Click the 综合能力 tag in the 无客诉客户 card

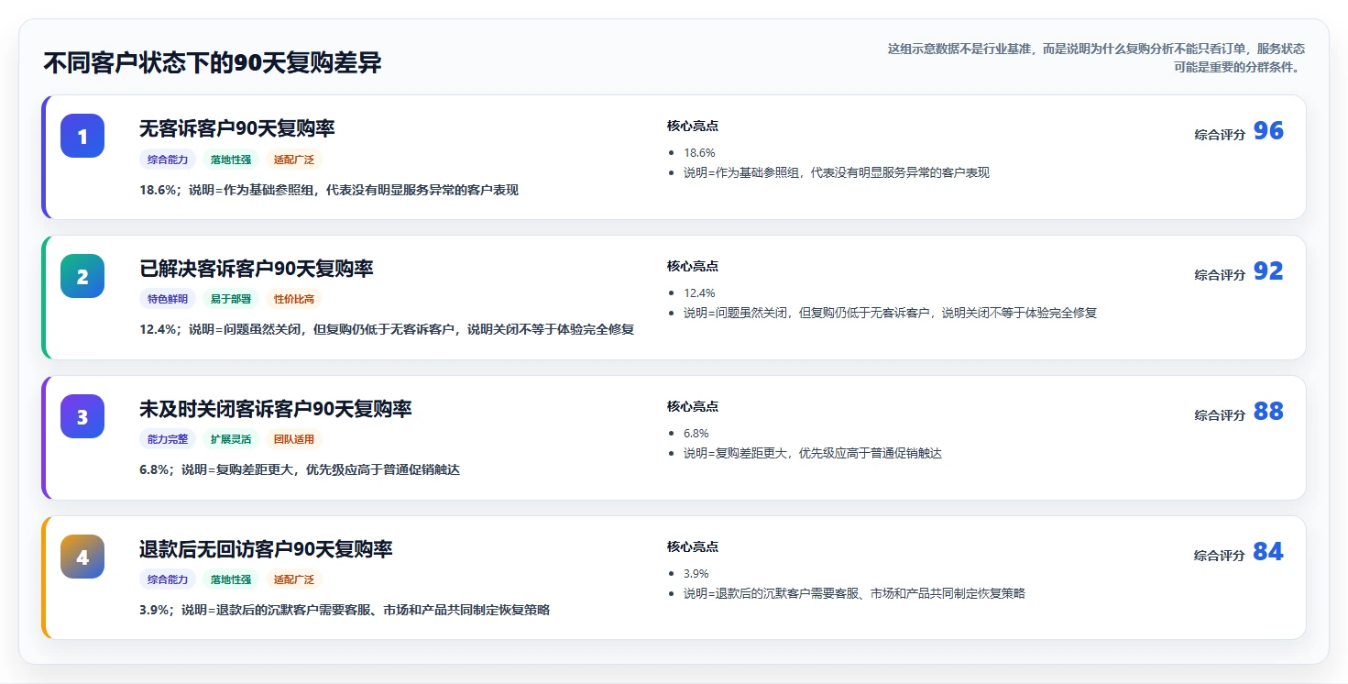168,160
